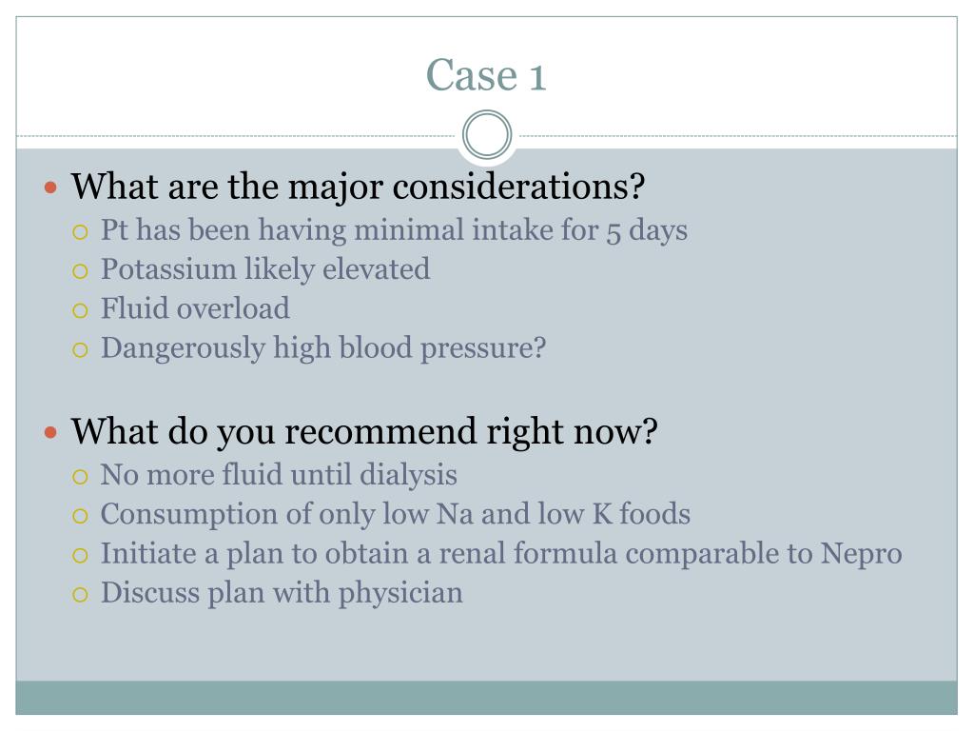
Task: Click the text Discuss plan with physician
Action: [282, 593]
